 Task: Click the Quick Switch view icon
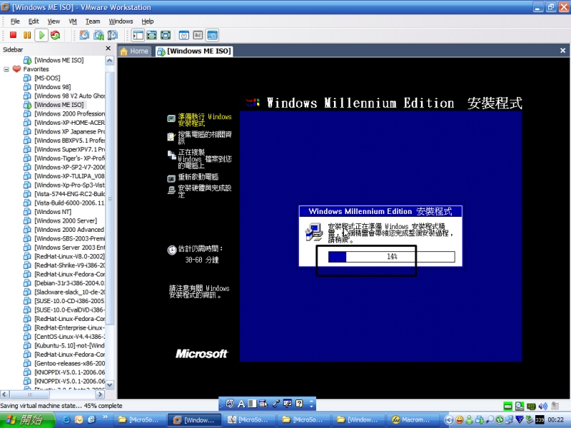pyautogui.click(x=152, y=35)
